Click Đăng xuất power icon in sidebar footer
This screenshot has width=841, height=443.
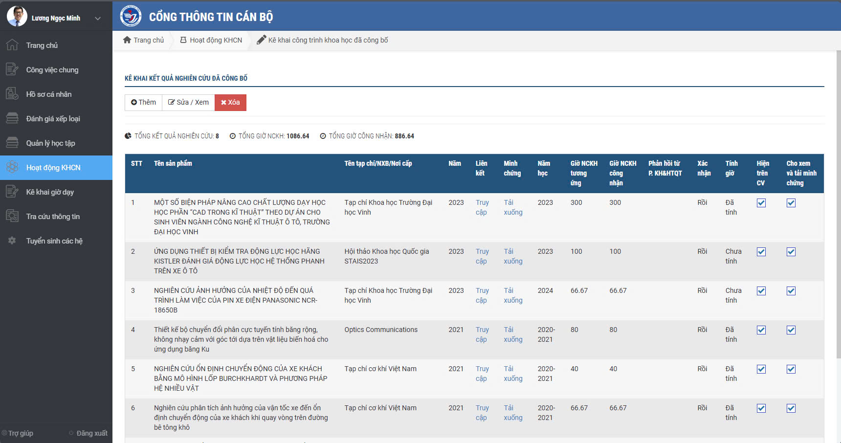(x=71, y=433)
